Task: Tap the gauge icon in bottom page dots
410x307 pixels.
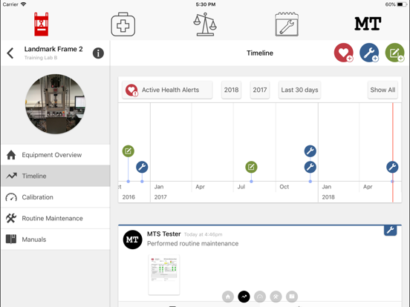Action: [260, 297]
